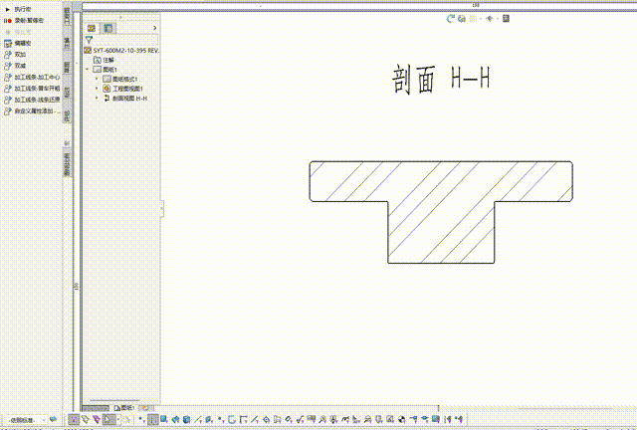Click the Filter Center Marks target icon
Image resolution: width=637 pixels, height=430 pixels.
point(266,419)
